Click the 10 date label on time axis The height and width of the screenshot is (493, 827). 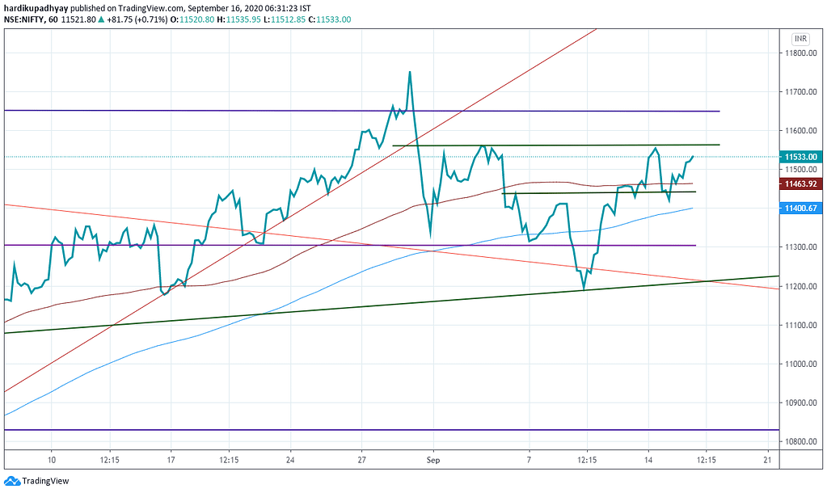click(x=51, y=461)
